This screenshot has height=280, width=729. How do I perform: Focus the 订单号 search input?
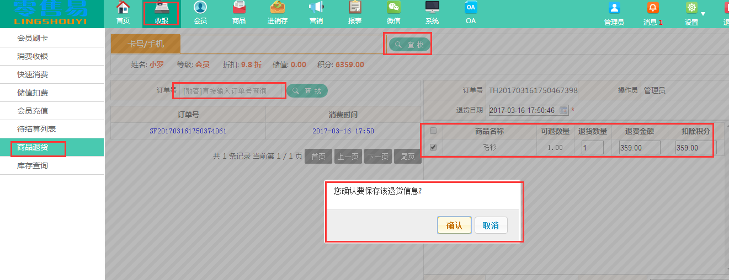click(x=232, y=91)
